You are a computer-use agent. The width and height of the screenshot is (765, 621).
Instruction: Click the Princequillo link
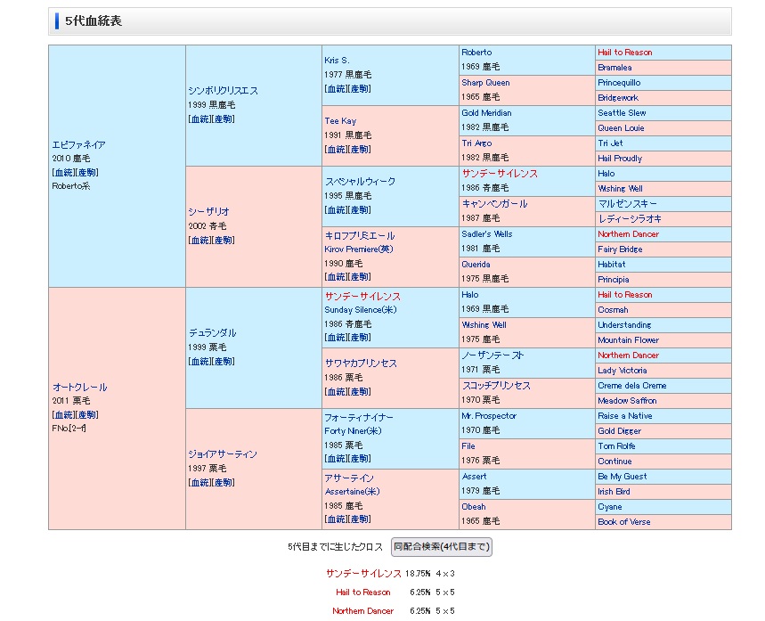click(619, 83)
